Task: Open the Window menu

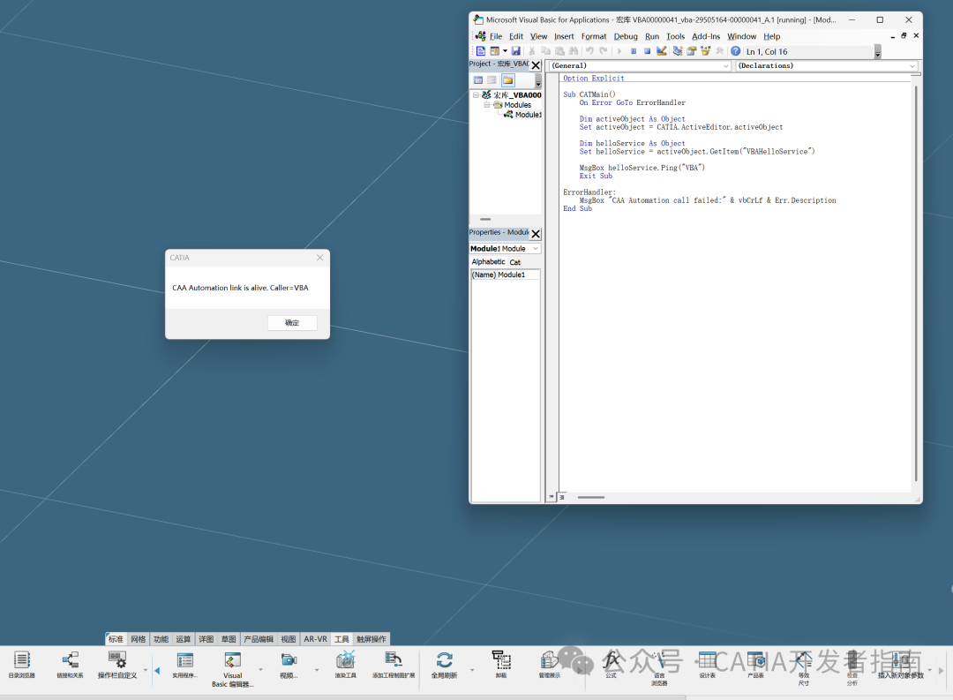Action: coord(741,36)
